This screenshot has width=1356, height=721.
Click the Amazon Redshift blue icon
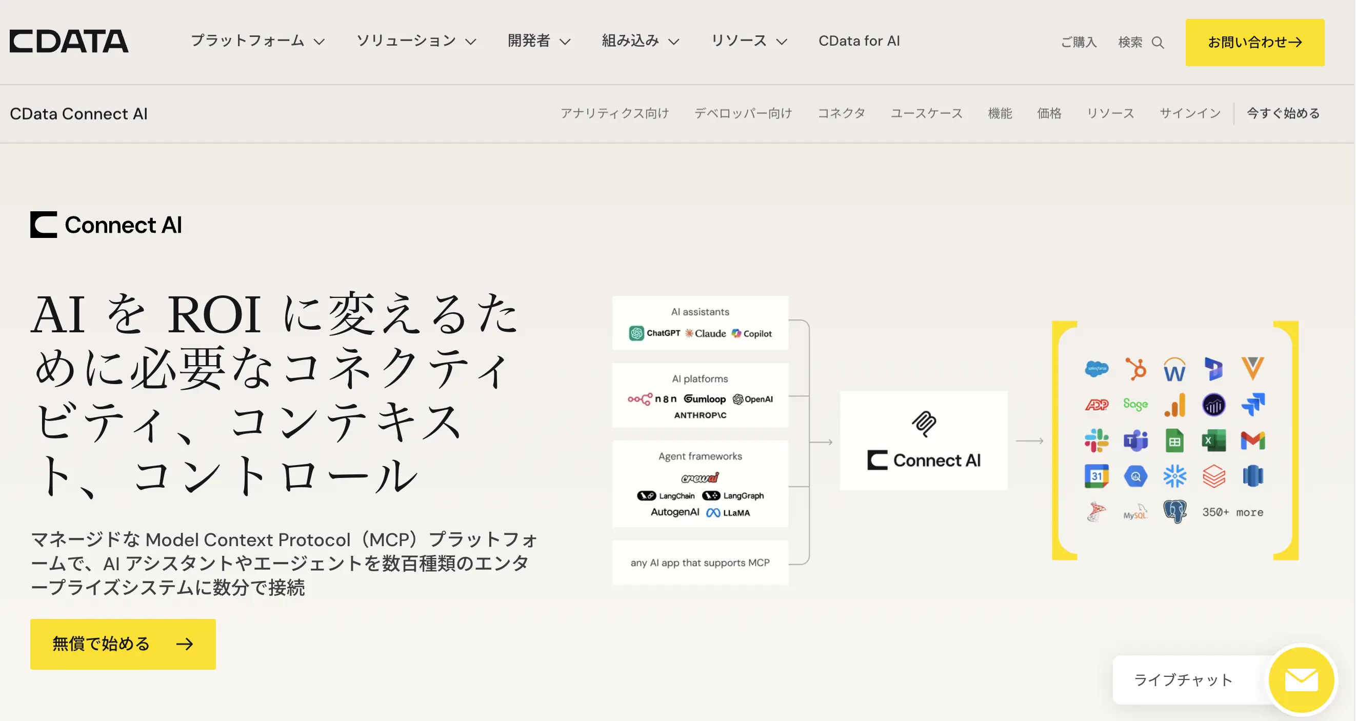tap(1253, 476)
